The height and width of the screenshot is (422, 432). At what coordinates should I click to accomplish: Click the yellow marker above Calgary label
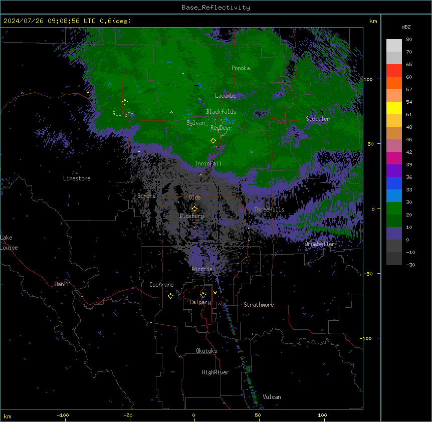tap(203, 295)
